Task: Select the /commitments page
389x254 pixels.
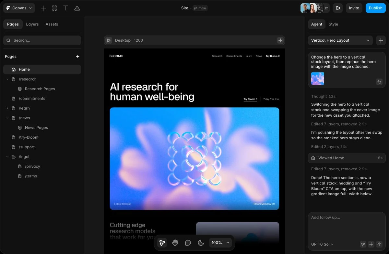Action: click(x=42, y=99)
